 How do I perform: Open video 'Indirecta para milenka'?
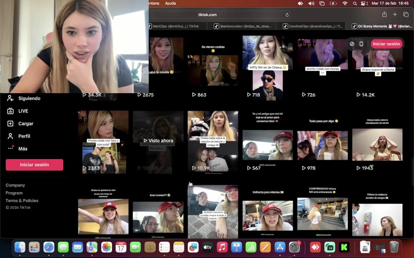tap(268, 212)
